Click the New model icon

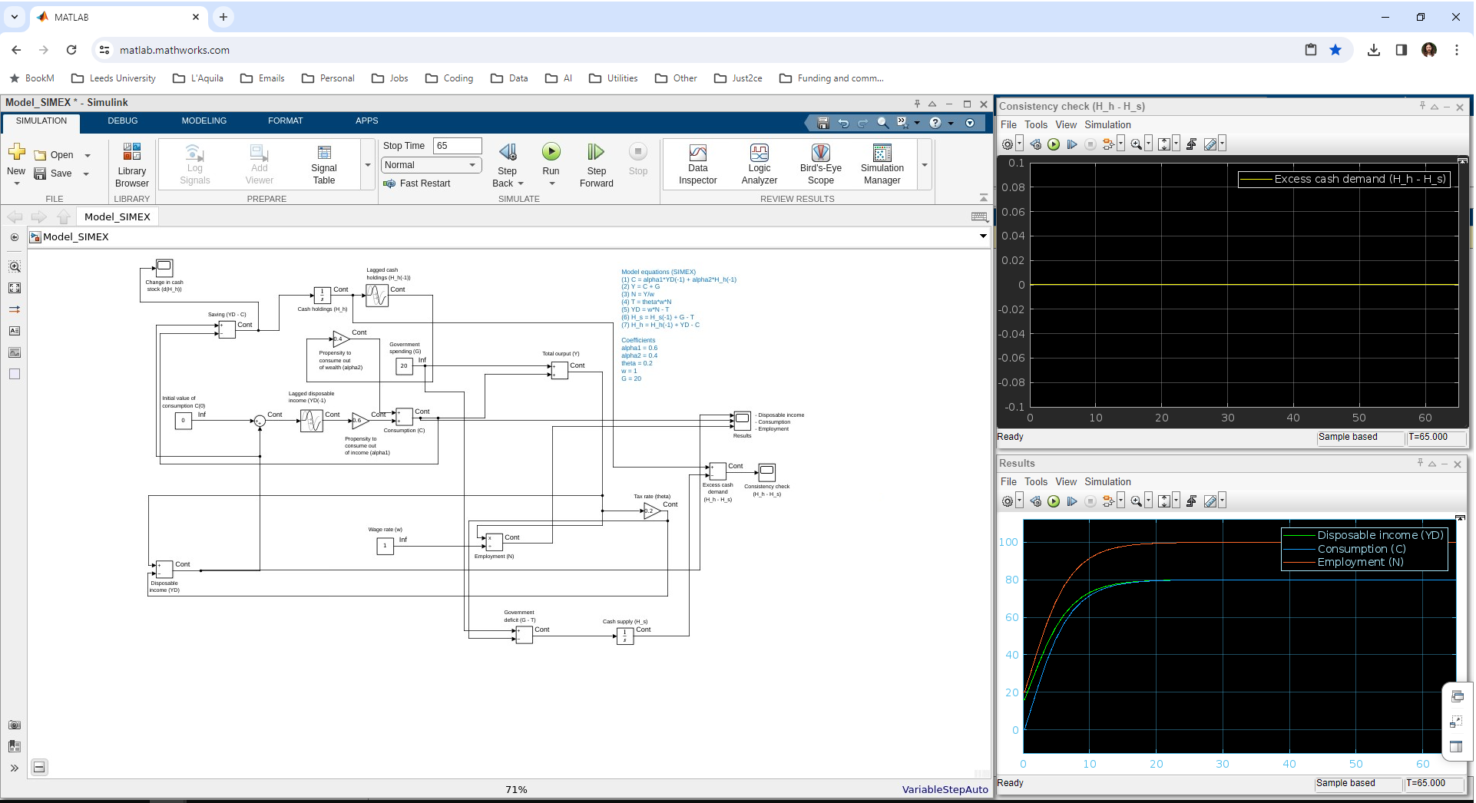[16, 151]
